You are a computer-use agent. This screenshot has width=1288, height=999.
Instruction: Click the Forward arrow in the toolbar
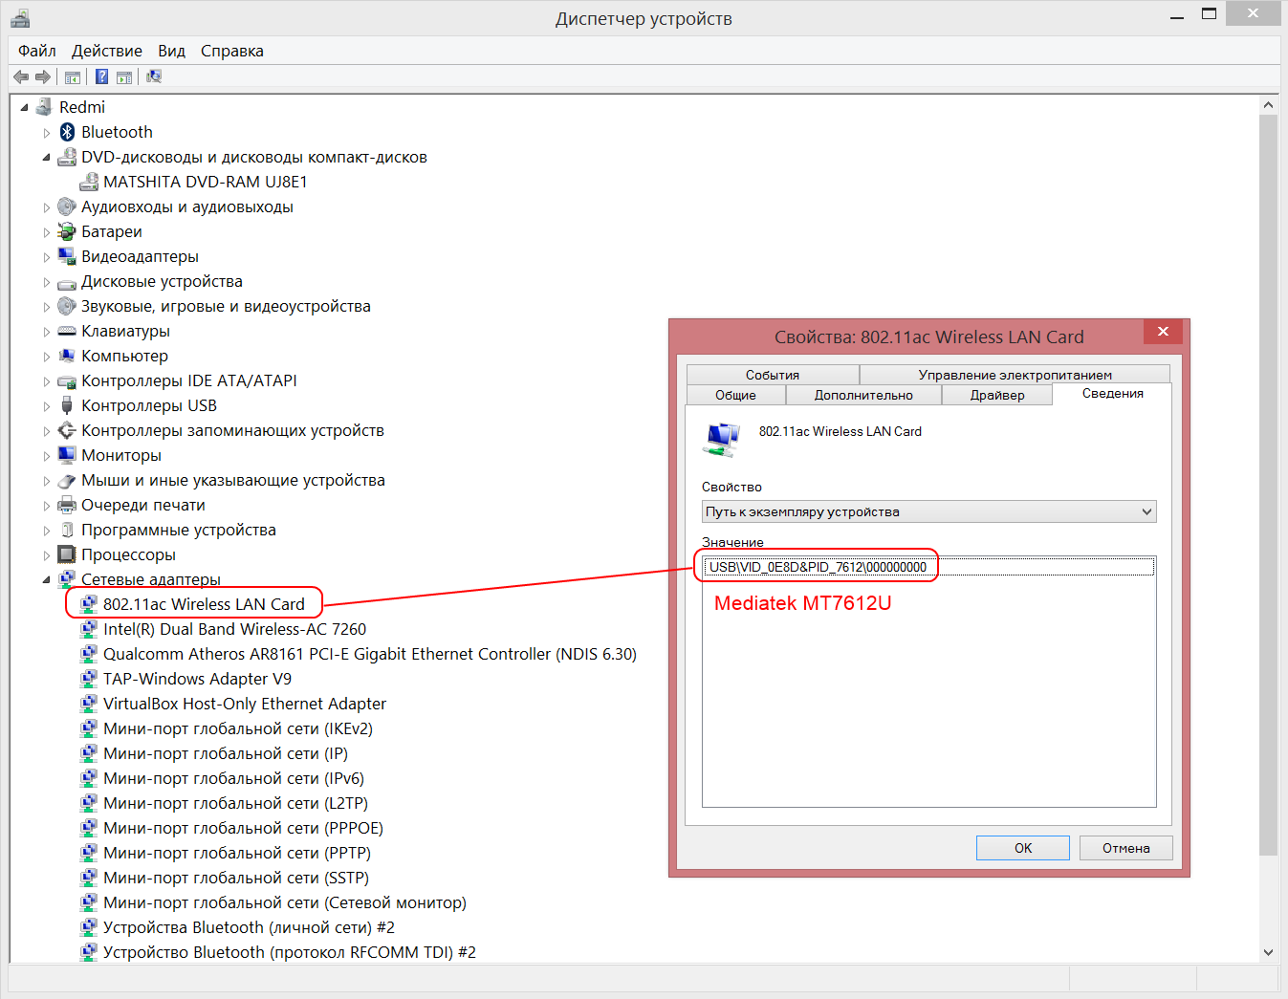(43, 77)
